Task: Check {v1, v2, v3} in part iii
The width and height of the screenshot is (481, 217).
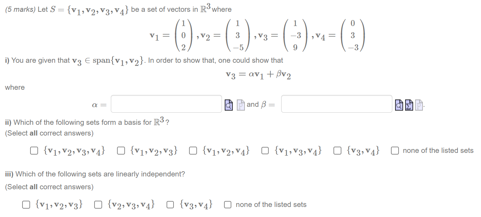Action: [x=26, y=205]
